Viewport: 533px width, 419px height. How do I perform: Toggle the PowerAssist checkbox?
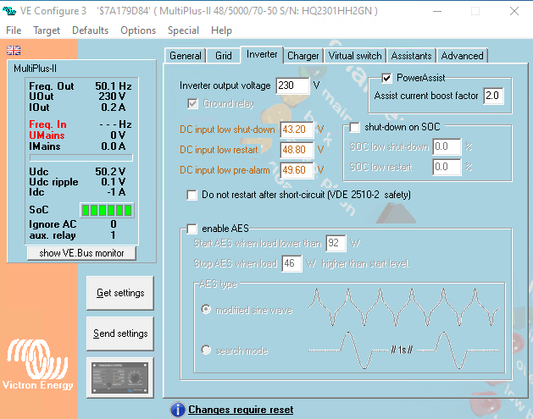click(386, 78)
